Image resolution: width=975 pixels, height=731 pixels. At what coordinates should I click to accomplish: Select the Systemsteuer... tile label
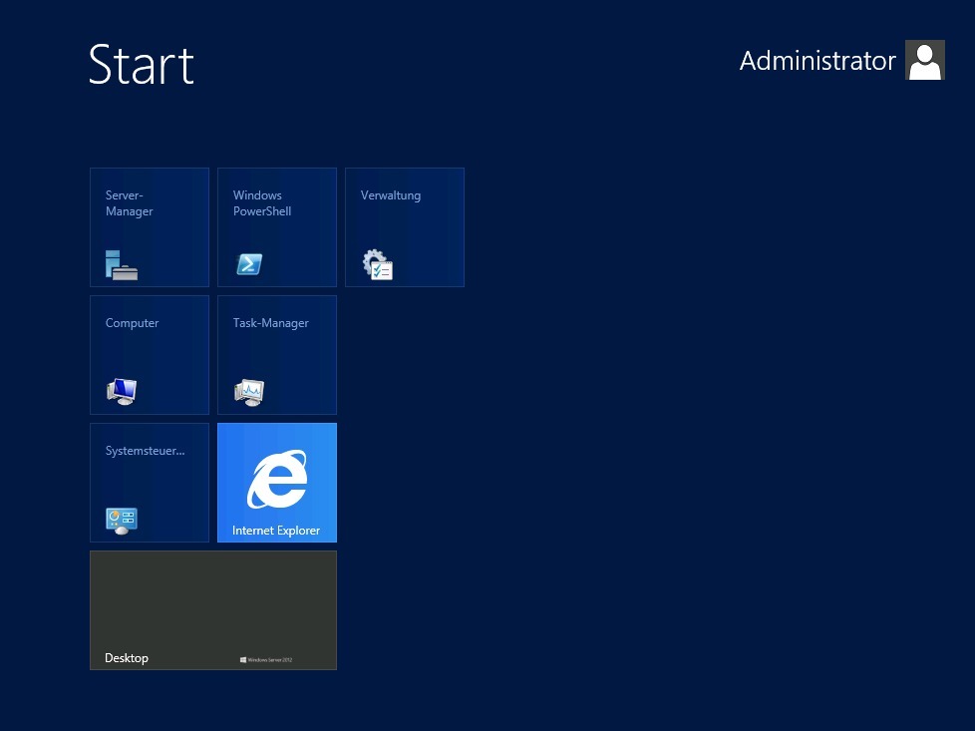145,451
